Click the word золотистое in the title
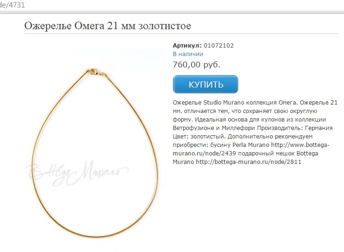Image resolution: width=344 pixels, height=252 pixels. [165, 26]
